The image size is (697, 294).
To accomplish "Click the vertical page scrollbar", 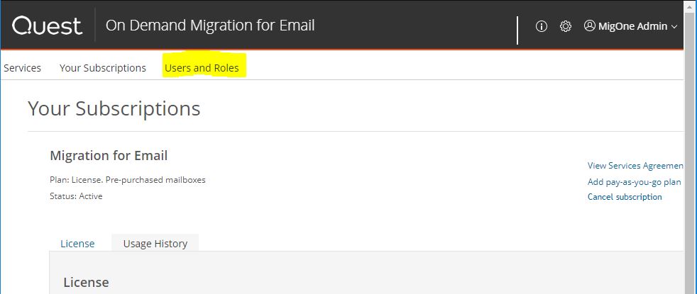I will [x=690, y=142].
